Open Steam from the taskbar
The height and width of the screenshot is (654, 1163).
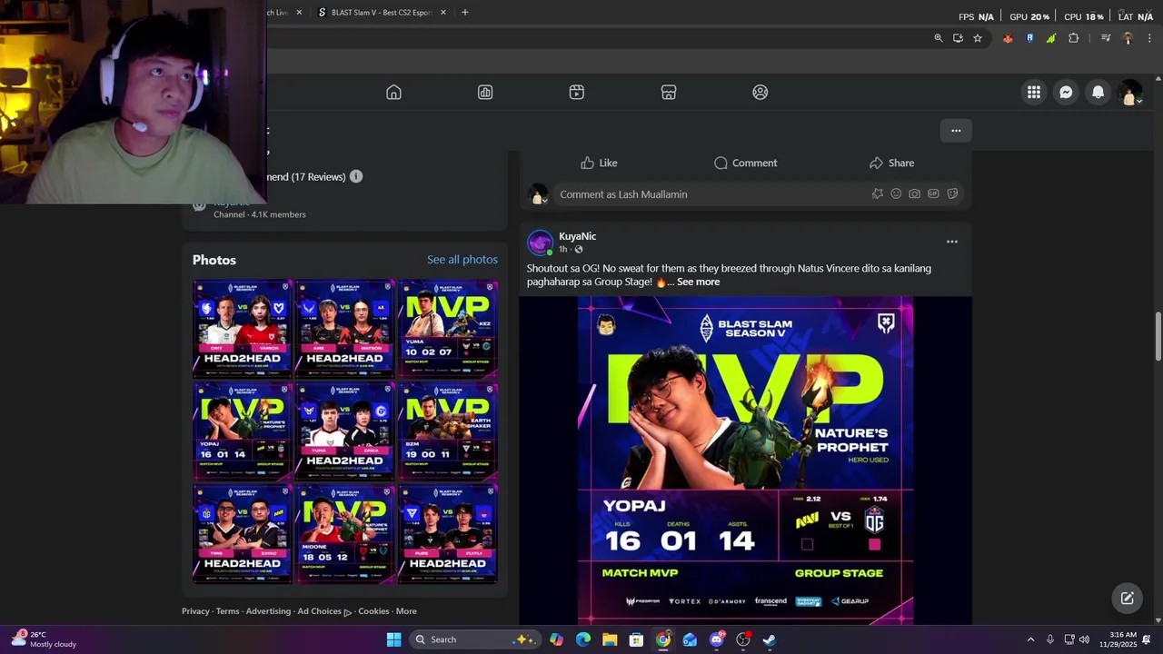tap(770, 639)
